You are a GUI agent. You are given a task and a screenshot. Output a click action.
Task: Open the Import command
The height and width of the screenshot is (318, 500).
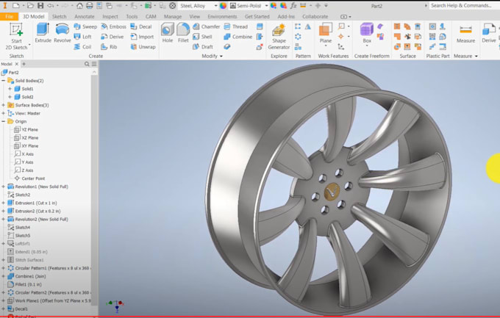(x=142, y=37)
